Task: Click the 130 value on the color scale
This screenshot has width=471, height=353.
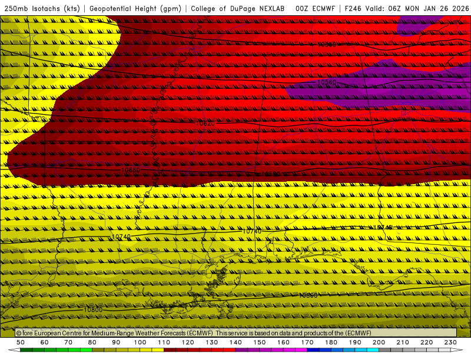Action: pyautogui.click(x=211, y=342)
